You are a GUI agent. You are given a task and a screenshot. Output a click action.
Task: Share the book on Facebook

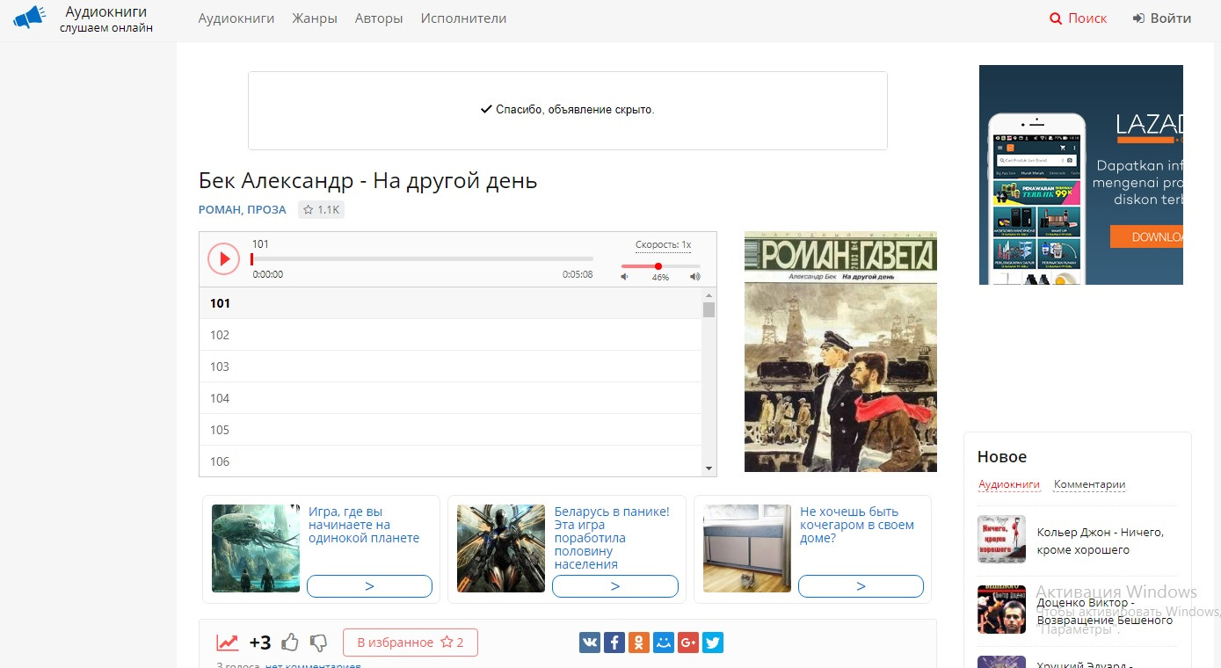click(x=614, y=643)
